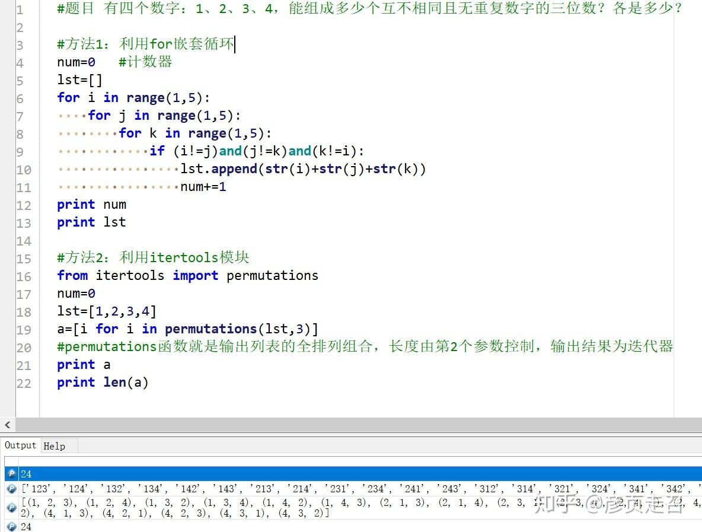Click the Python icon next to the permutations string list output
702x532 pixels.
(12, 488)
